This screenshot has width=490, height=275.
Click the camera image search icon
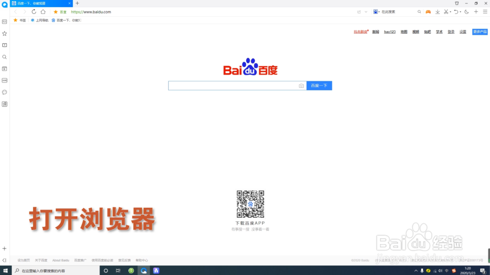tap(301, 86)
